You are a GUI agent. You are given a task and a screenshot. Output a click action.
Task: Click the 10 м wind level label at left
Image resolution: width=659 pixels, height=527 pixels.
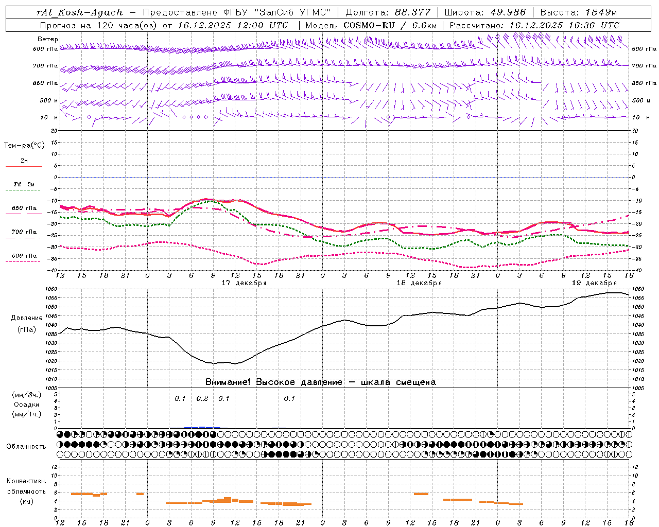(x=49, y=117)
